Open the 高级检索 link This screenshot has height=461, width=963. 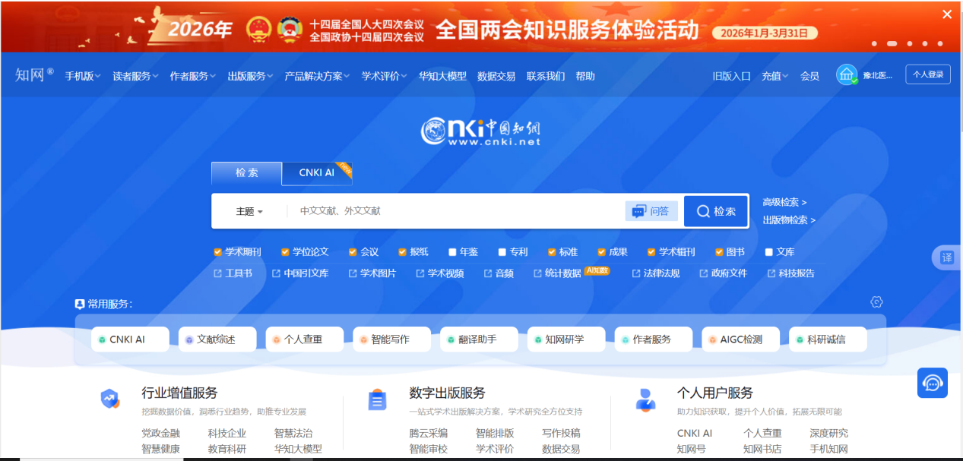click(784, 202)
